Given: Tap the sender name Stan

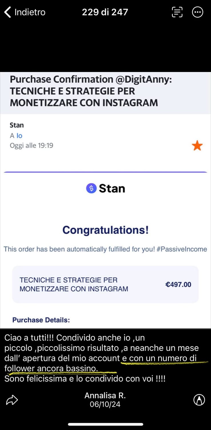Looking at the screenshot, I should pyautogui.click(x=17, y=125).
